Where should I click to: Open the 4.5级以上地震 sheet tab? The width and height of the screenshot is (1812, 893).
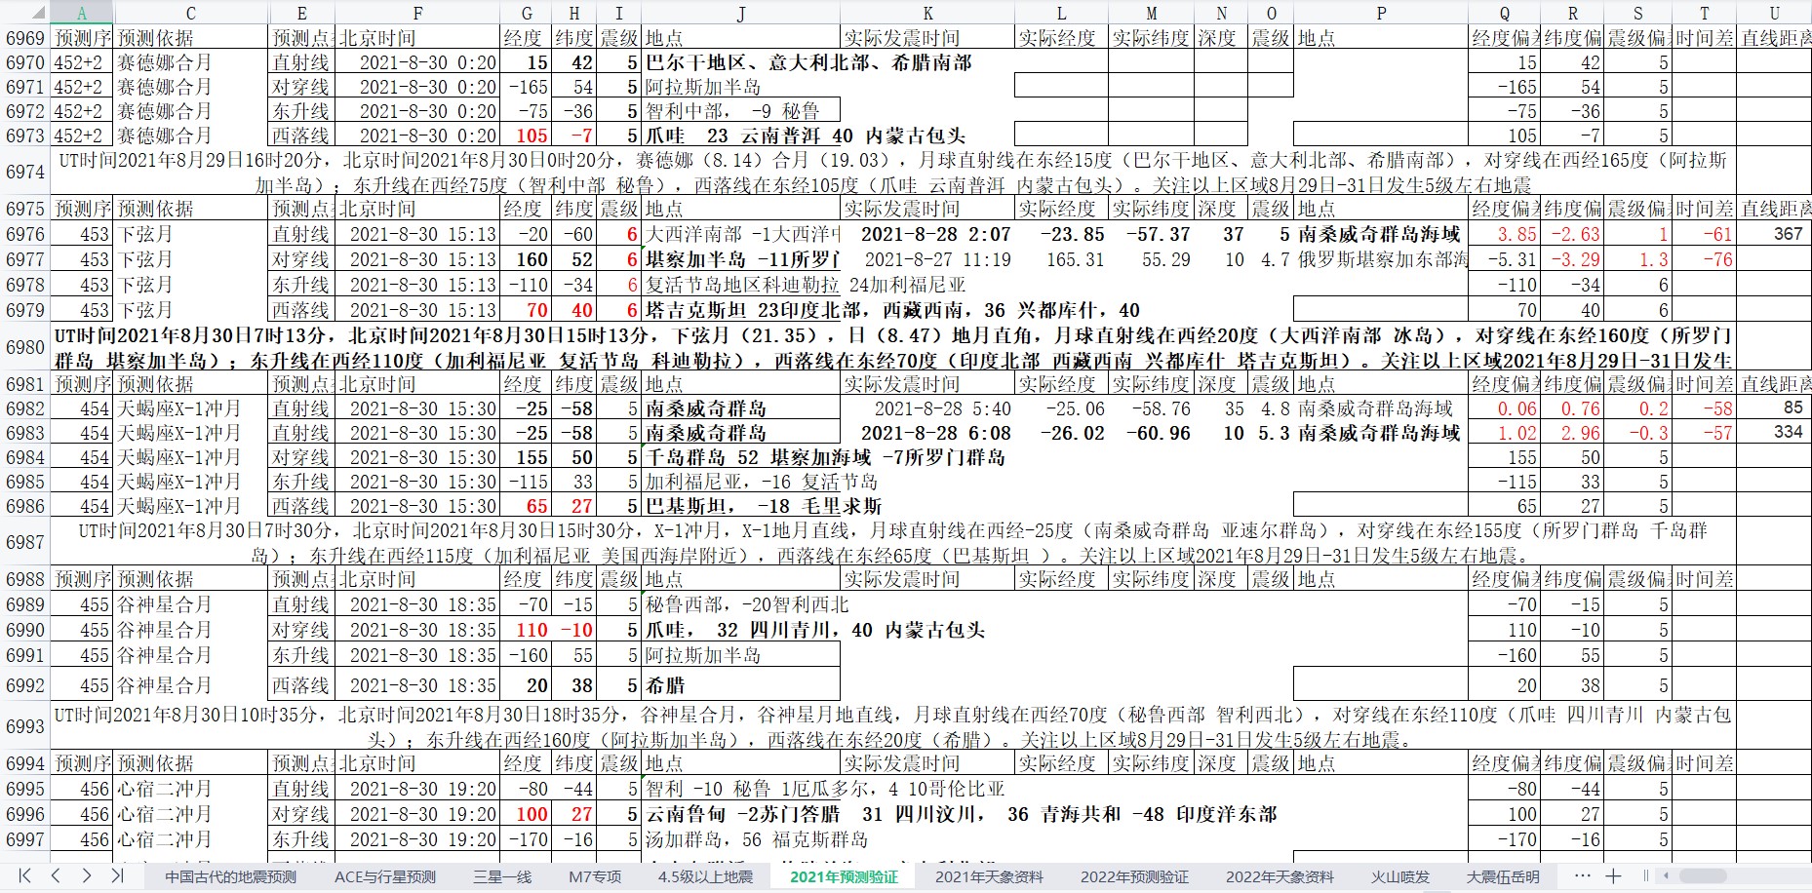click(x=705, y=876)
